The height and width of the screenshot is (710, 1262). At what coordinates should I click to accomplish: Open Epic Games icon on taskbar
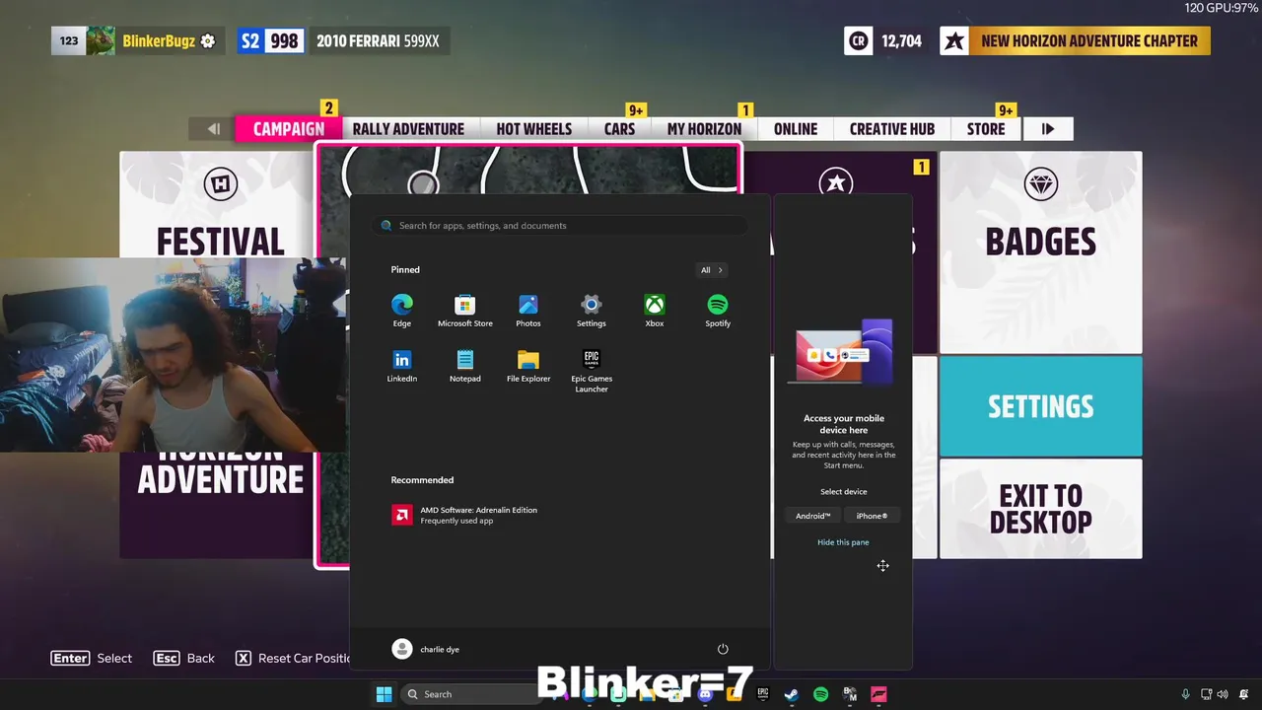pyautogui.click(x=762, y=694)
